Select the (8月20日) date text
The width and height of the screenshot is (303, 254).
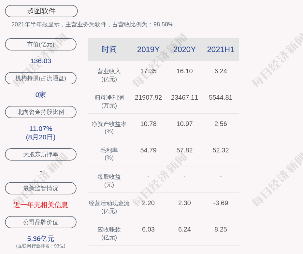coord(41,137)
